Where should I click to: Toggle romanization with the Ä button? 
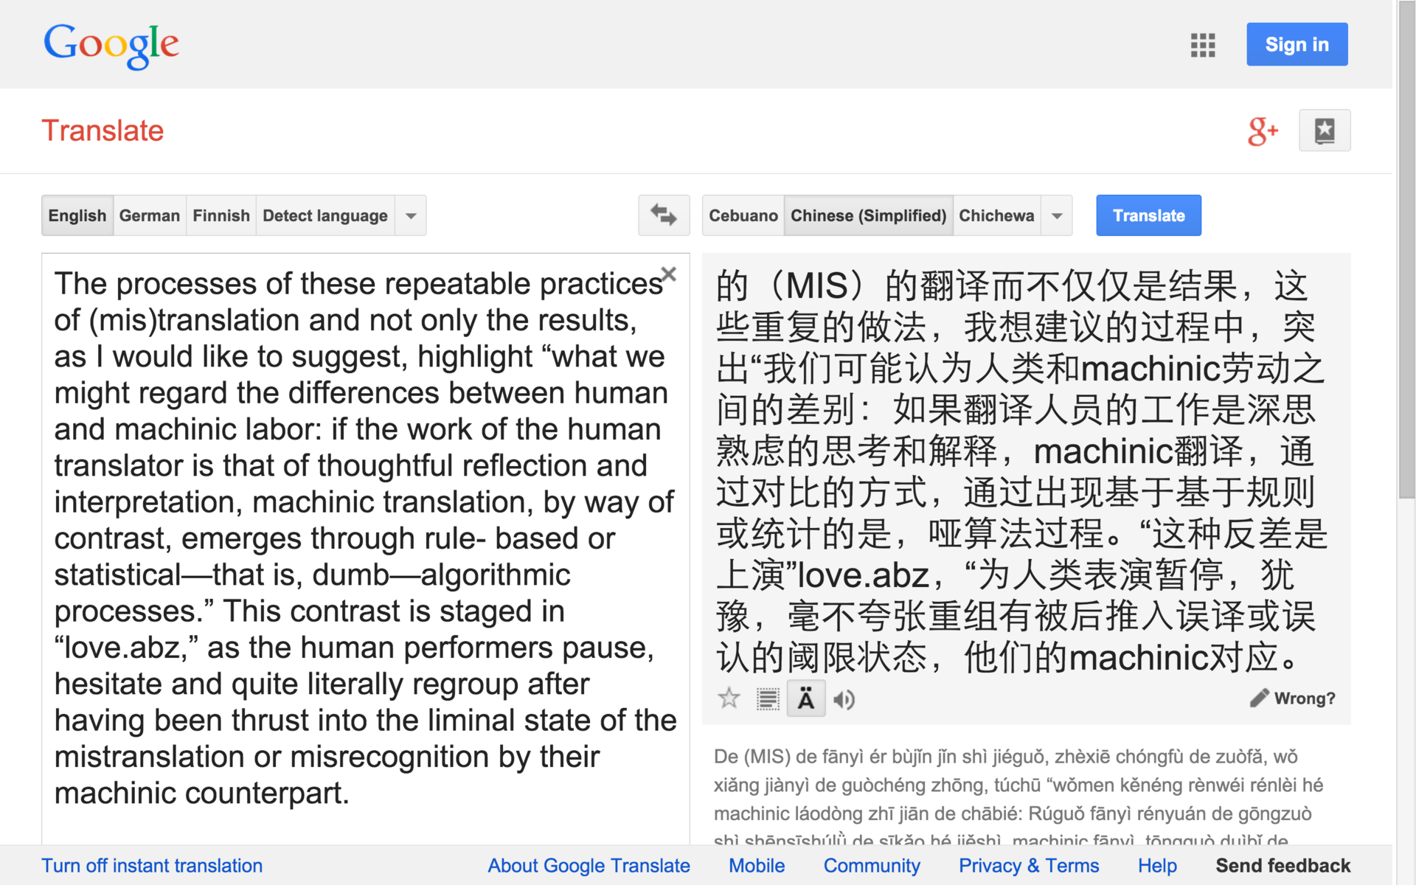point(805,698)
